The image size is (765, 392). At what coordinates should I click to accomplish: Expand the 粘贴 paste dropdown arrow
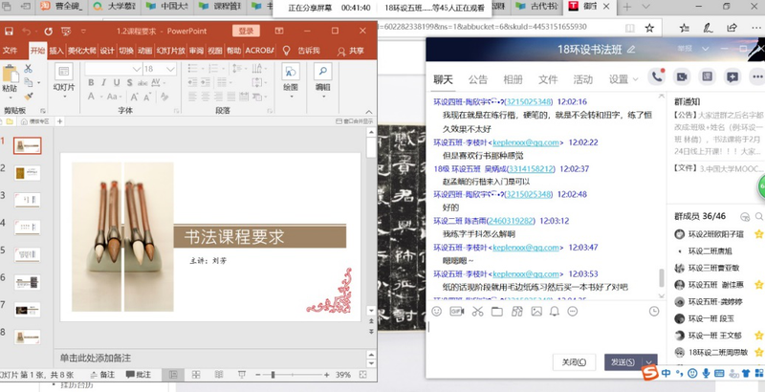[x=10, y=97]
